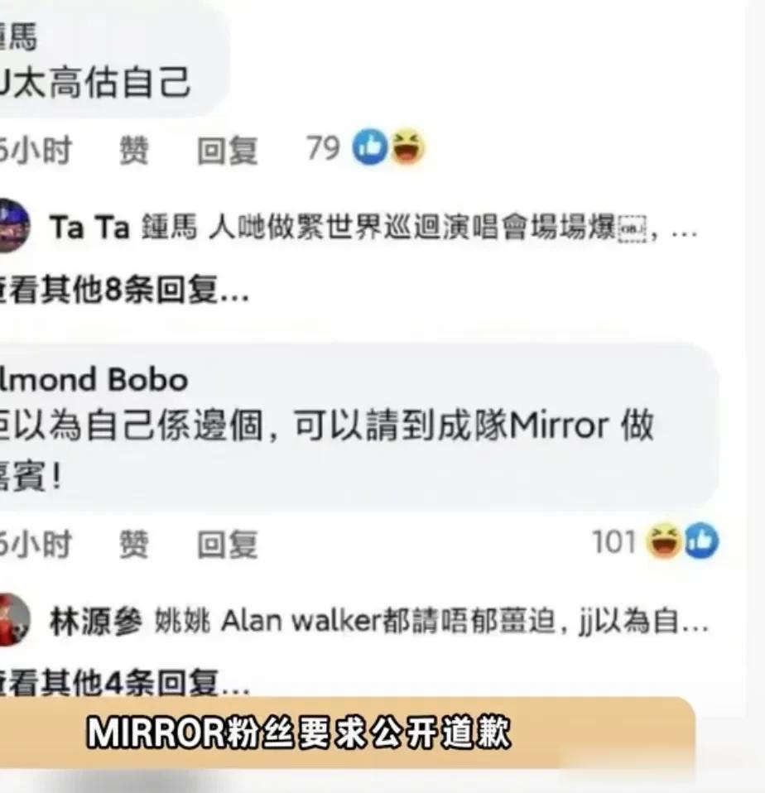Expand 查看其他4条回复 replies
This screenshot has width=765, height=793.
(124, 683)
